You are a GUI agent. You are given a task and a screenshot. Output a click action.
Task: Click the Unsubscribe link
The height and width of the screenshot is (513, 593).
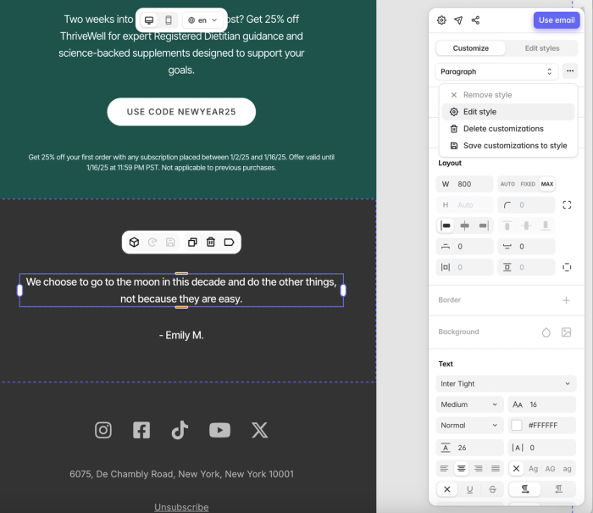tap(181, 507)
